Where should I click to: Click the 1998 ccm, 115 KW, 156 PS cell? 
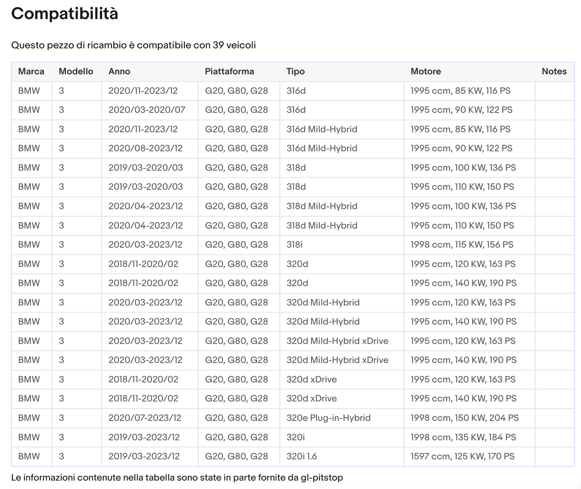coord(469,245)
